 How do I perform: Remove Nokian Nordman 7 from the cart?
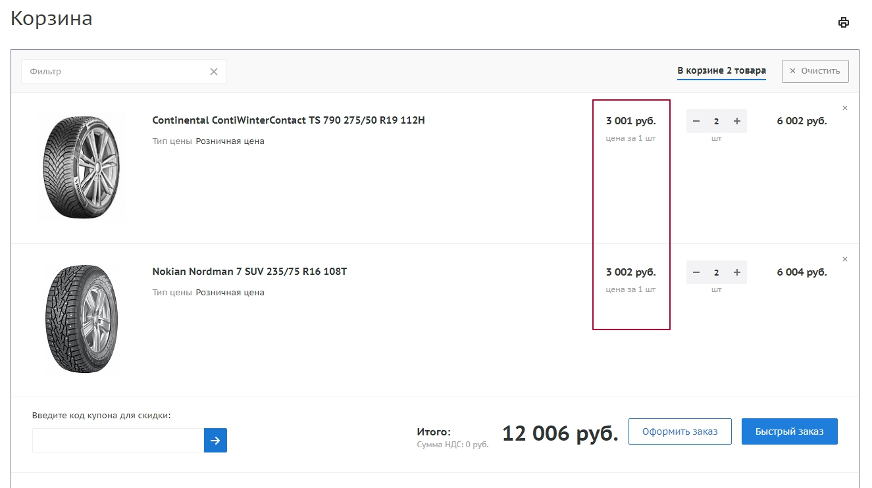(845, 259)
